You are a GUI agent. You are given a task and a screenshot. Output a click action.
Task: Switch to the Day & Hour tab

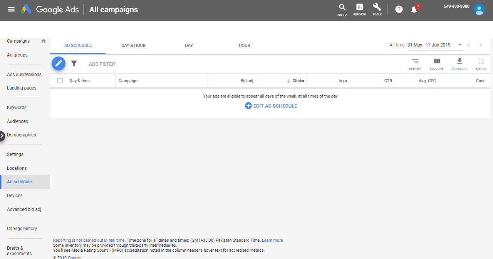click(133, 45)
